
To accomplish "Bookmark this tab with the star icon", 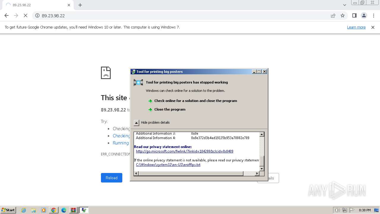I will (x=343, y=15).
